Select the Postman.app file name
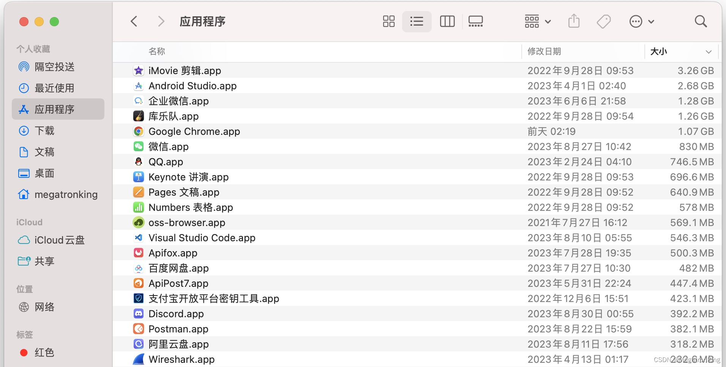 click(x=178, y=329)
